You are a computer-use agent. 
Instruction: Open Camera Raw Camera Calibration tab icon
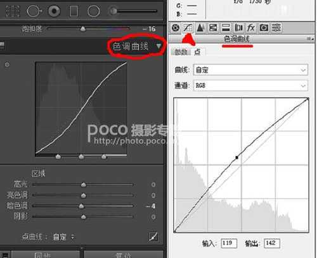point(264,28)
